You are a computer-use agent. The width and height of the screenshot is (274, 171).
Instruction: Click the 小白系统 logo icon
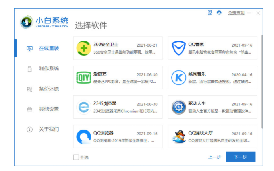click(x=26, y=22)
